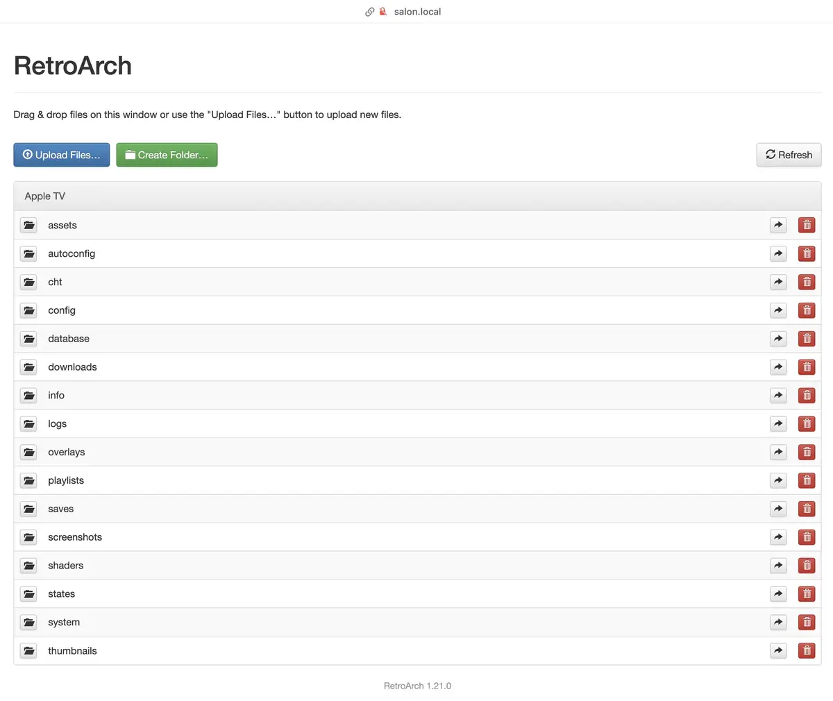This screenshot has height=701, width=833.
Task: Click the trash icon beside the downloads folder
Action: pyautogui.click(x=806, y=366)
